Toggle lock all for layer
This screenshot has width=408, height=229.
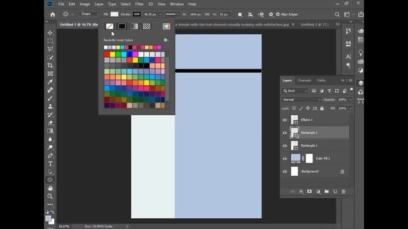(322, 109)
